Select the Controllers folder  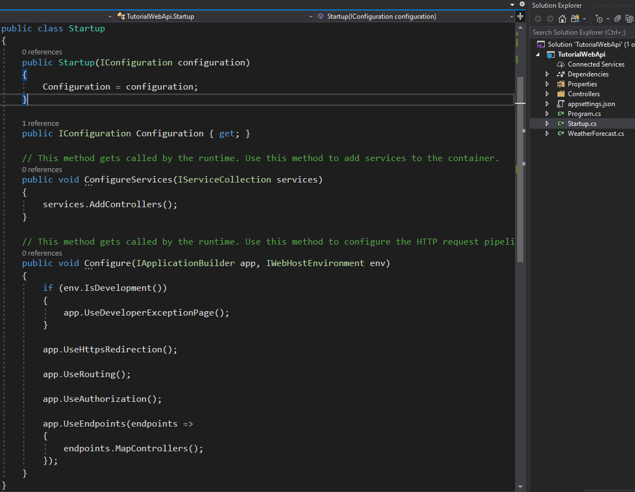584,94
